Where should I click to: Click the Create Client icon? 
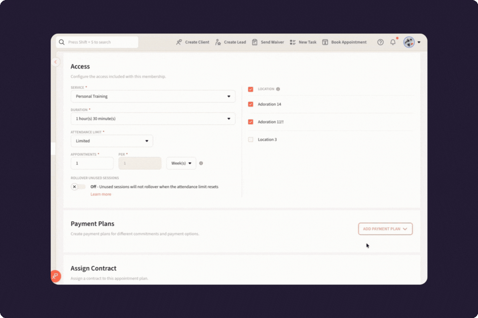click(x=179, y=42)
